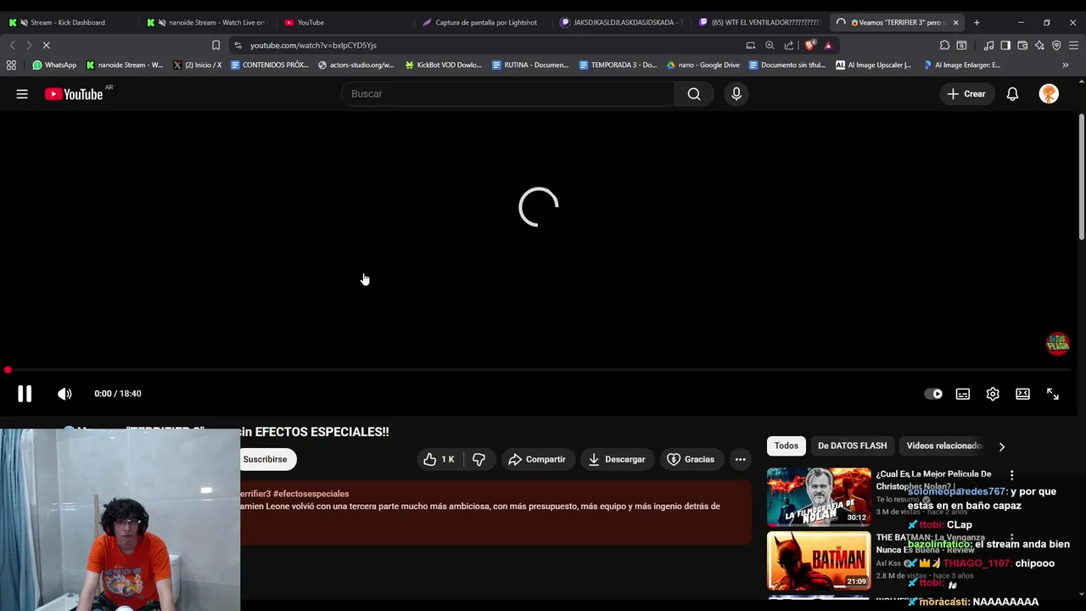Open the nano - Google Drive bookmark
The image size is (1086, 611).
(x=703, y=64)
